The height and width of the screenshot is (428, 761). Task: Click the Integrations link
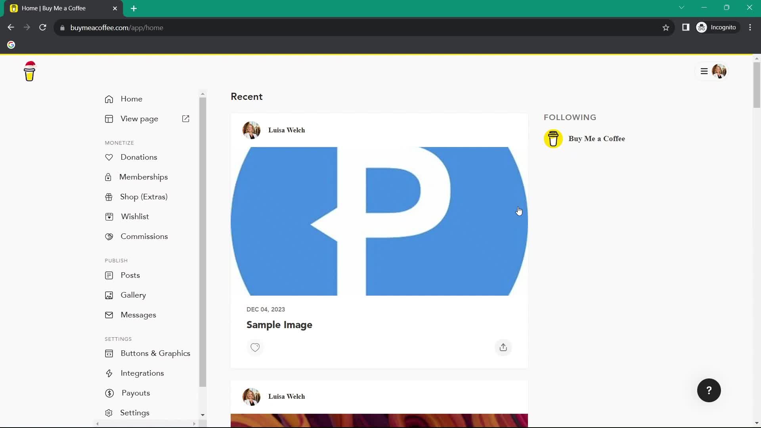[142, 373]
